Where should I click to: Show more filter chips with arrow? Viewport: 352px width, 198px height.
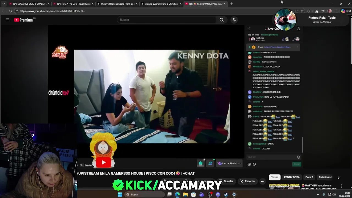(x=339, y=178)
